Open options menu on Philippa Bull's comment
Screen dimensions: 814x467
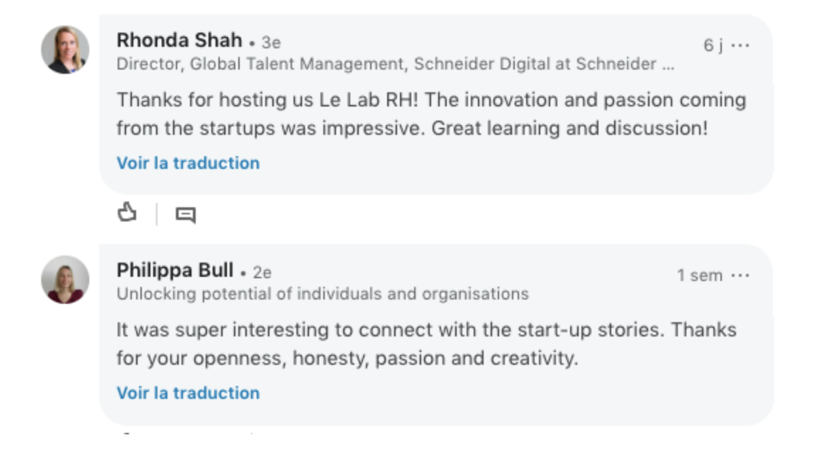point(740,275)
